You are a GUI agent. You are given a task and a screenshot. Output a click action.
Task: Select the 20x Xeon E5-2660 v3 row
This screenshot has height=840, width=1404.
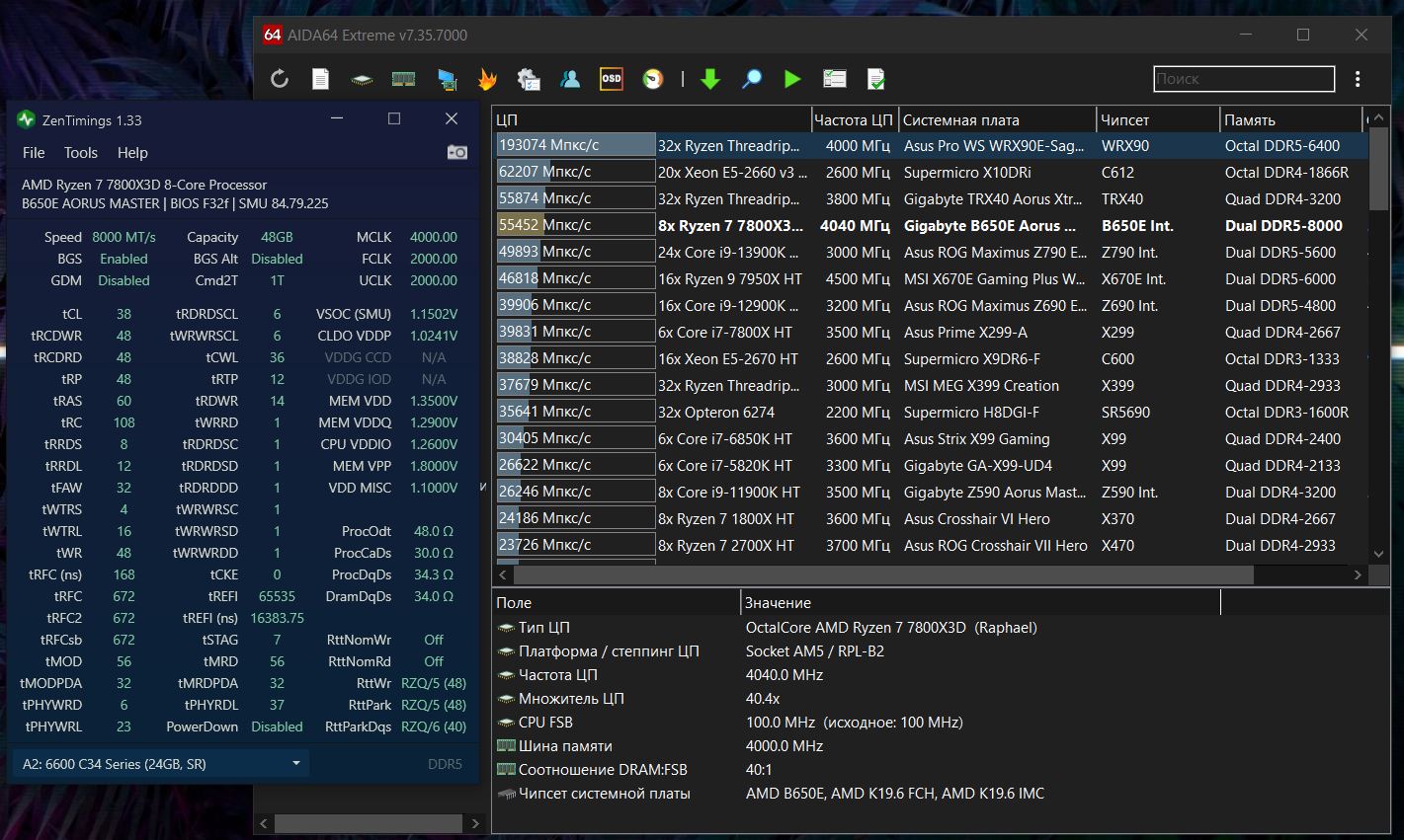click(932, 172)
